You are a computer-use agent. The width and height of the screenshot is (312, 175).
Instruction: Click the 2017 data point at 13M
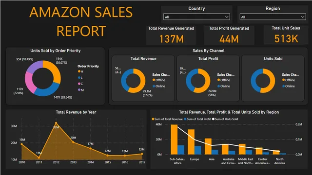click(142, 154)
